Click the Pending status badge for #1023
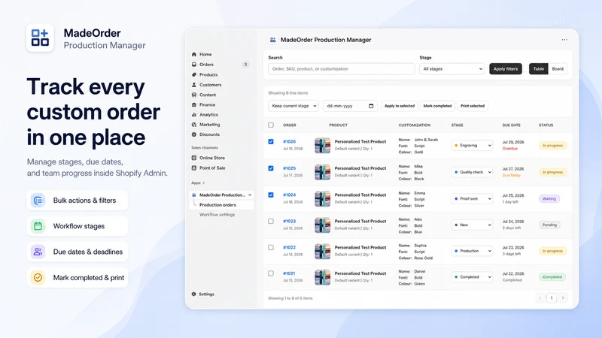The width and height of the screenshot is (602, 338). [x=549, y=225]
